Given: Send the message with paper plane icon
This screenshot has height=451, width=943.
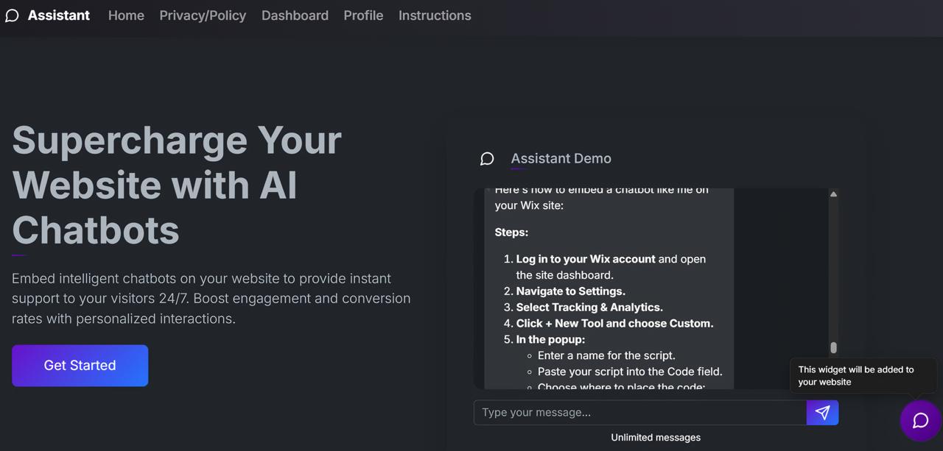Looking at the screenshot, I should pos(822,413).
